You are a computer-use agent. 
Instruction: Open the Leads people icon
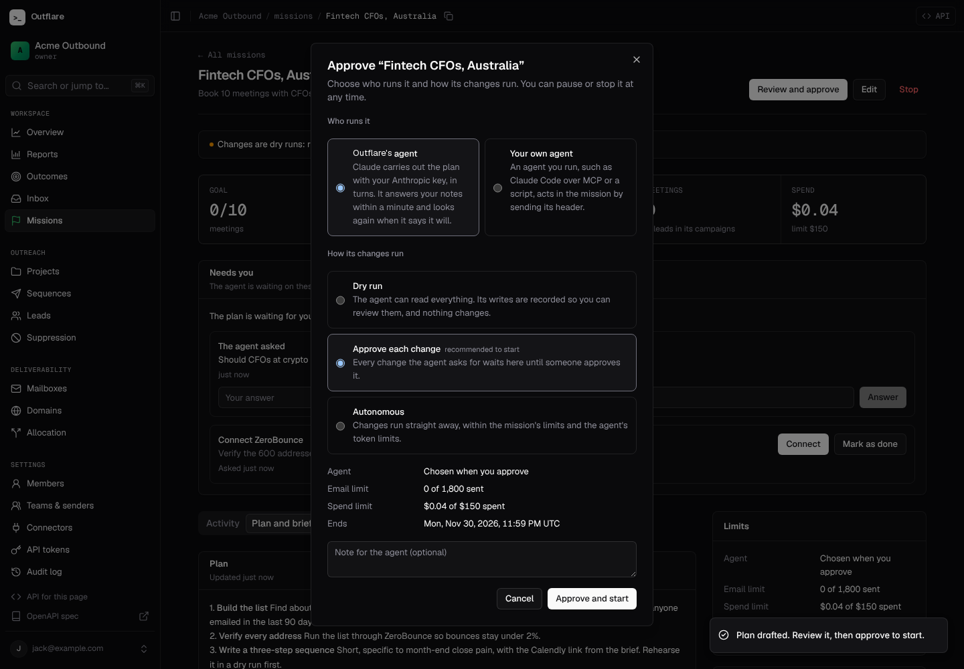pyautogui.click(x=16, y=316)
